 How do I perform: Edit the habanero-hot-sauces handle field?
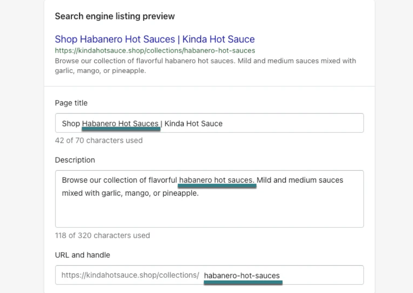pyautogui.click(x=242, y=275)
